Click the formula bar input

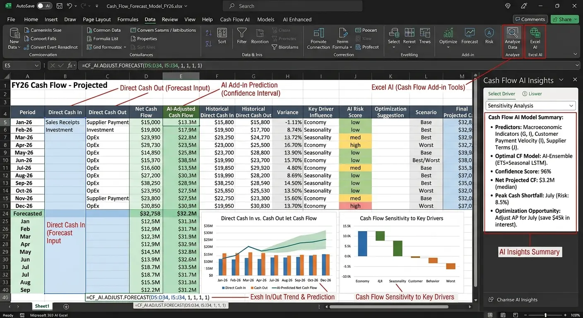point(329,65)
